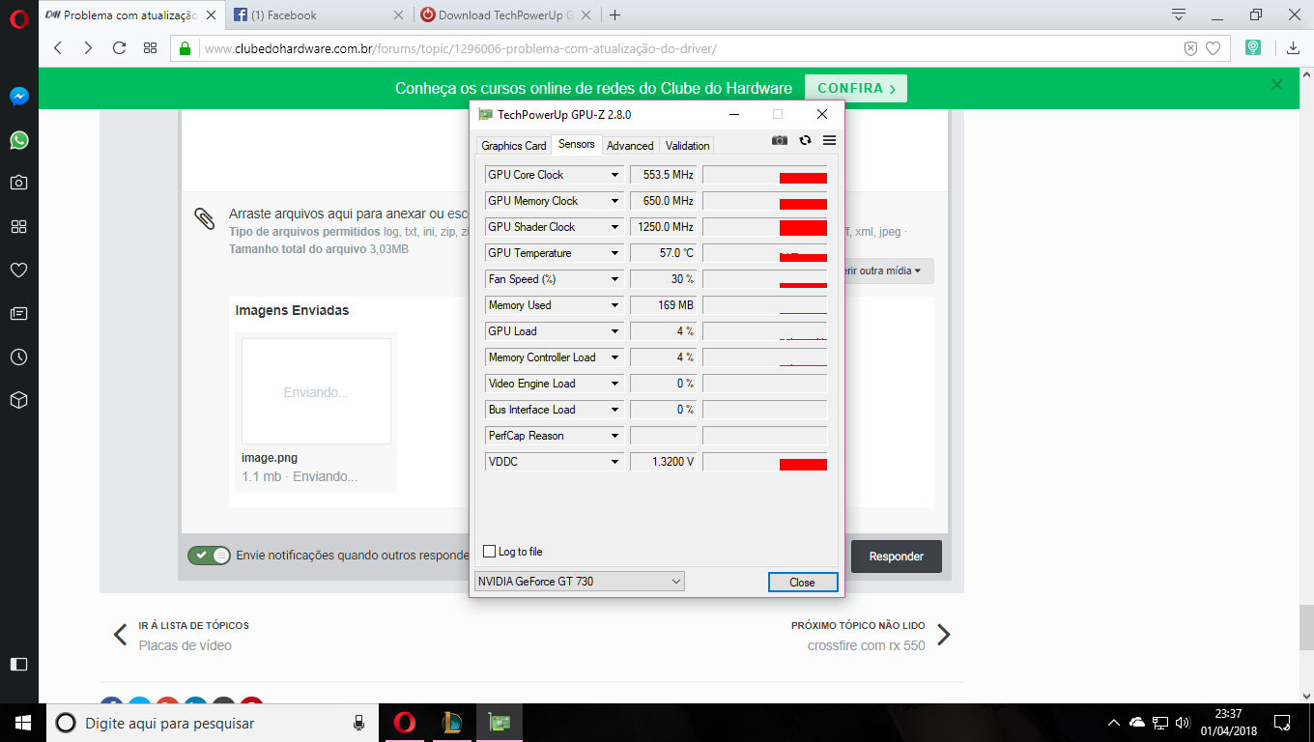Click the Opera snapshot camera icon
The width and height of the screenshot is (1314, 742).
tap(18, 183)
